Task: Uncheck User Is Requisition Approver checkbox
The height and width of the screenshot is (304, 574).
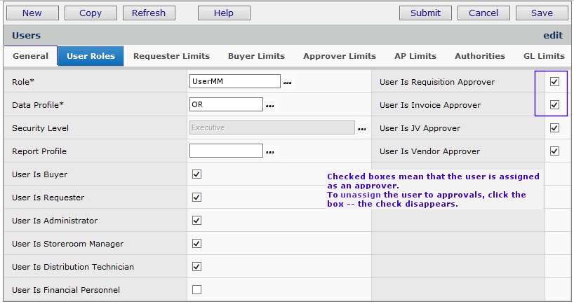Action: (554, 82)
